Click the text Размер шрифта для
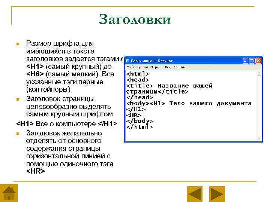270x202 pixels. point(60,43)
